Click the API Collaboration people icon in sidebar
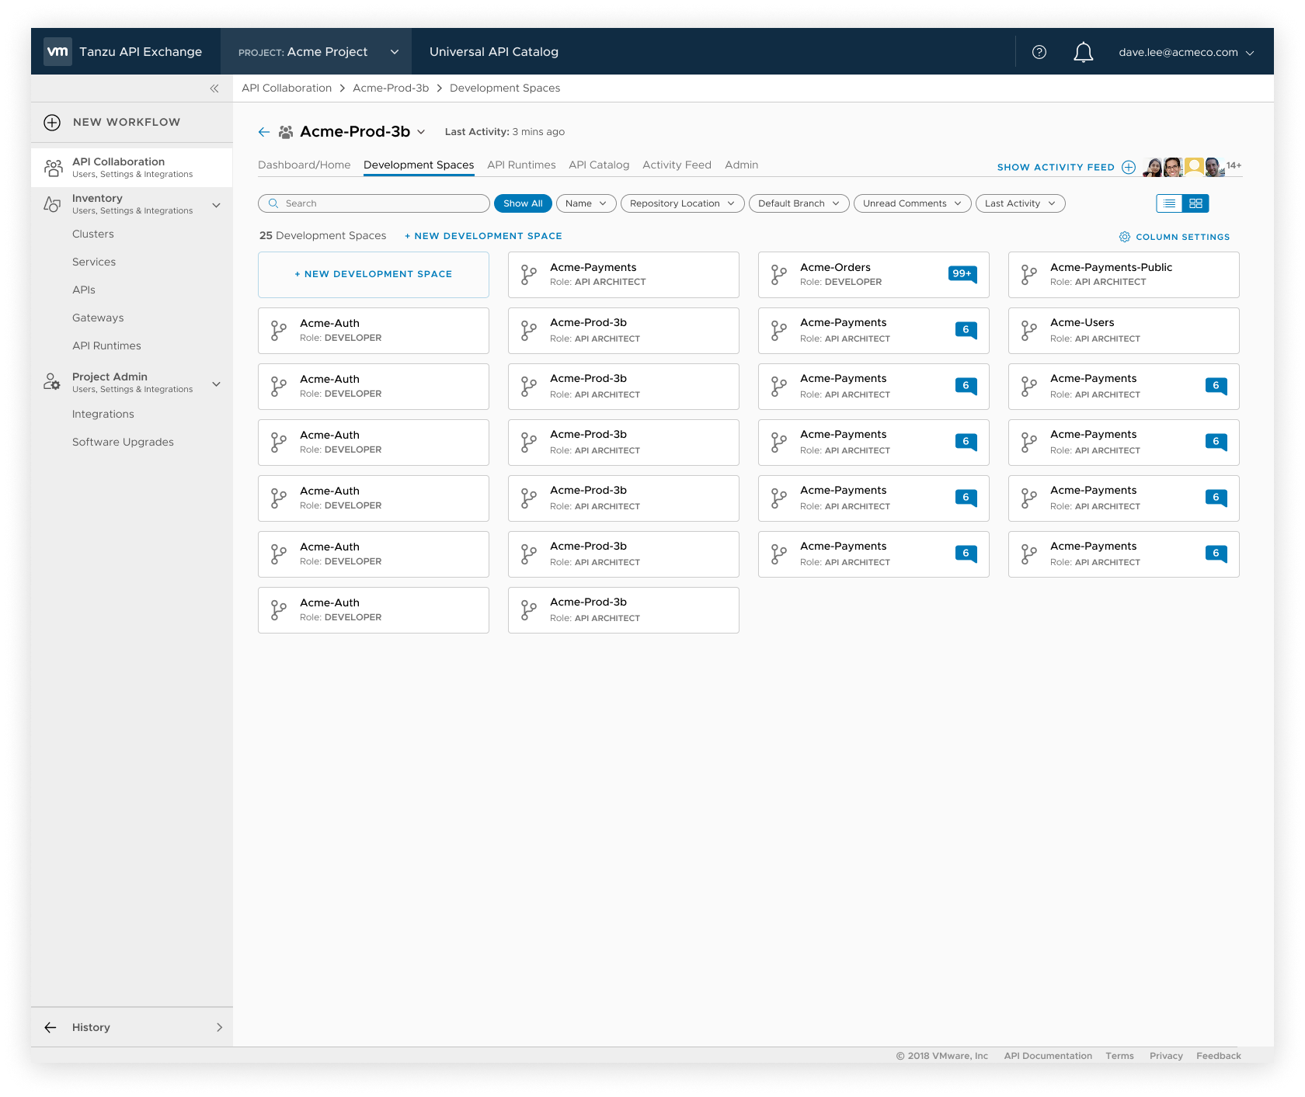 [x=53, y=168]
